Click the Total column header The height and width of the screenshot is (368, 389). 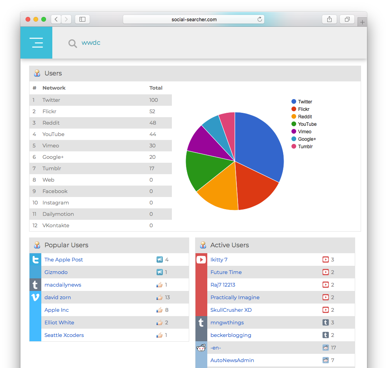[x=156, y=88]
